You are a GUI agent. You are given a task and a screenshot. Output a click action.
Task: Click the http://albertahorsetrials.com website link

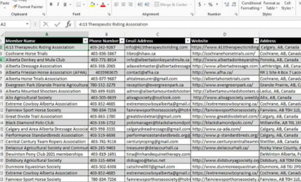[221, 79]
